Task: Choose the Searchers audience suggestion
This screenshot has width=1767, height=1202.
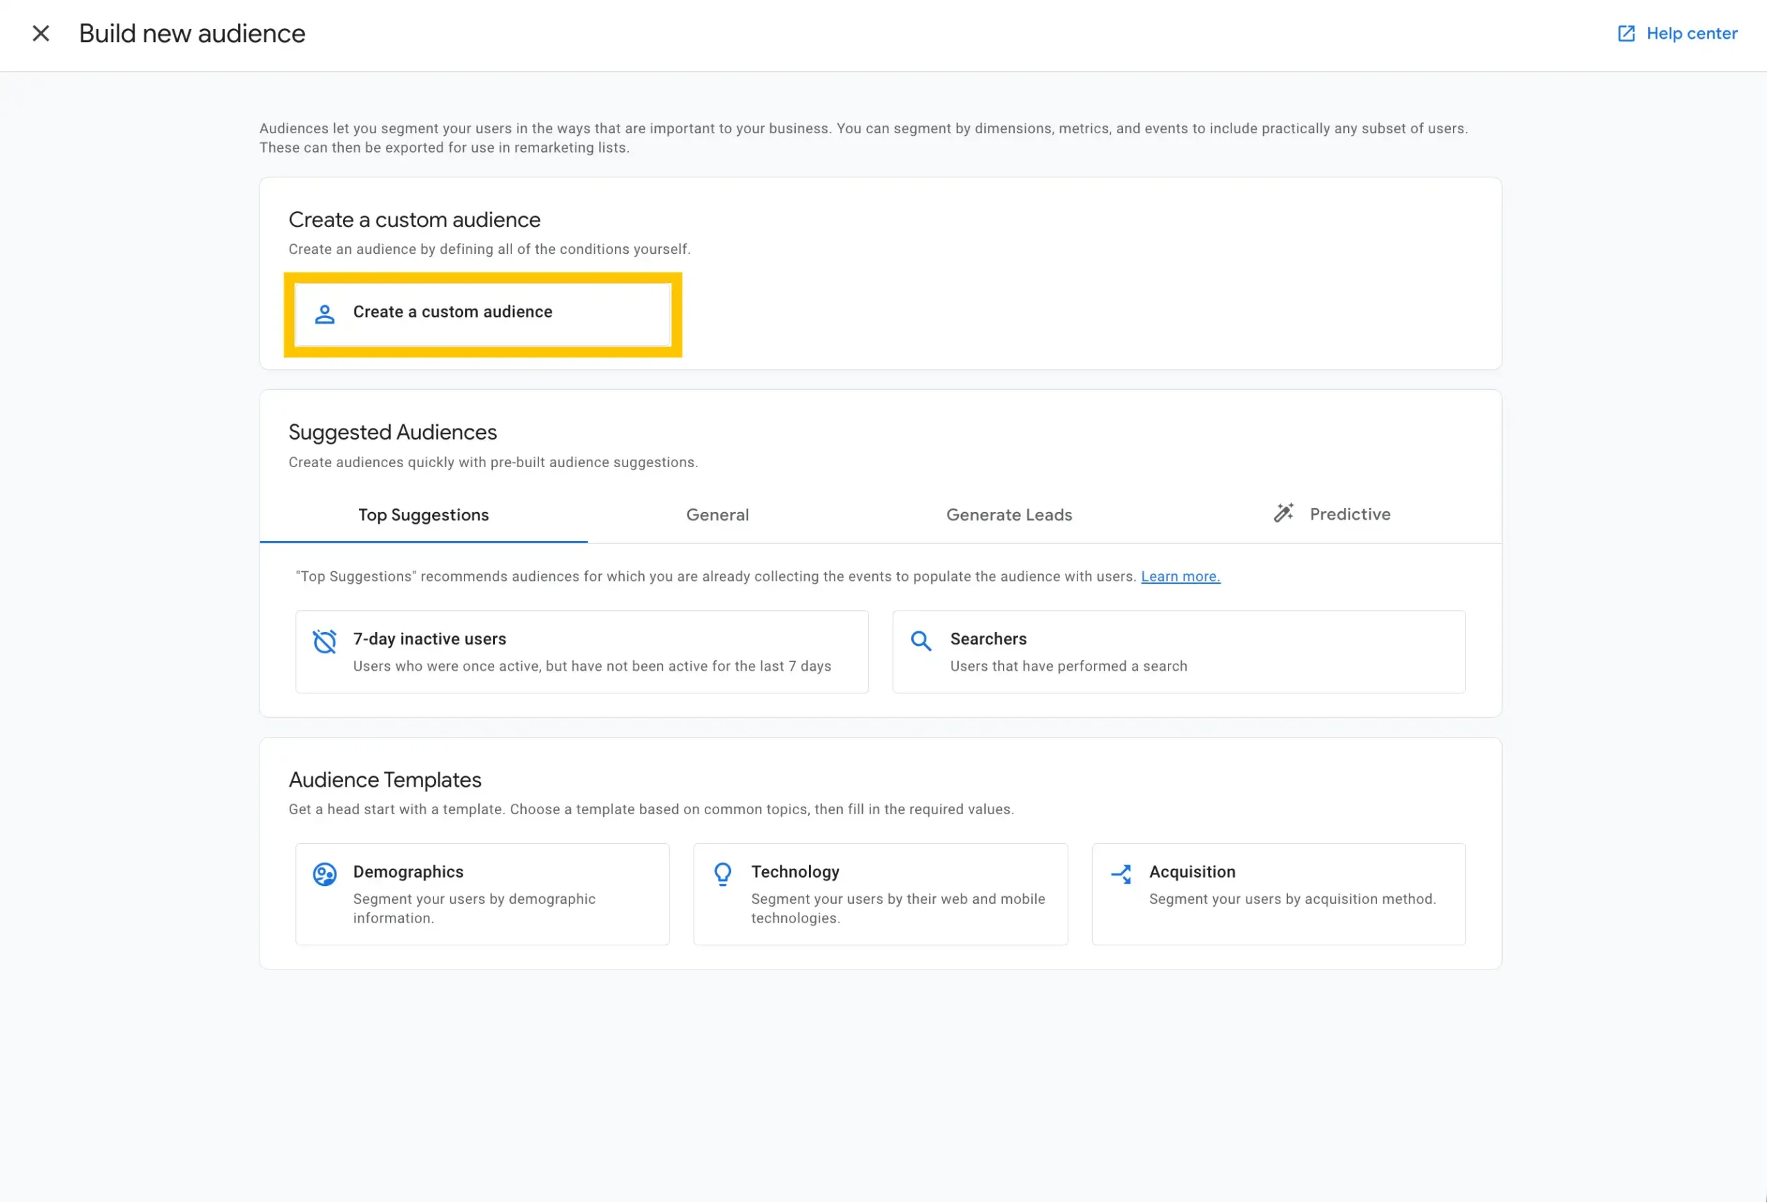Action: point(1178,651)
